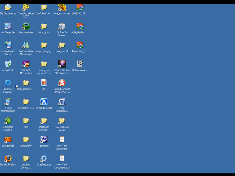The image size is (235, 176).
Task: Select the My Computer icon
Action: 8,26
